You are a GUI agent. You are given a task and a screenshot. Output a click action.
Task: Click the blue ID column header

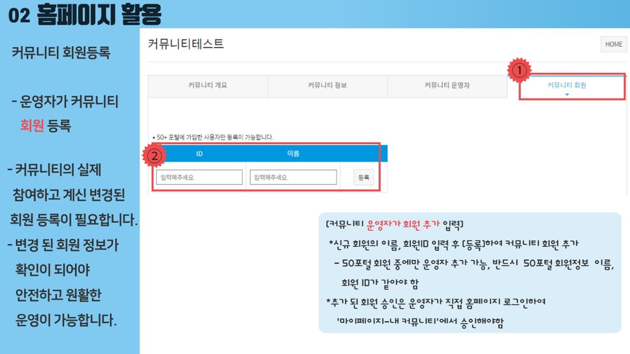click(x=200, y=155)
